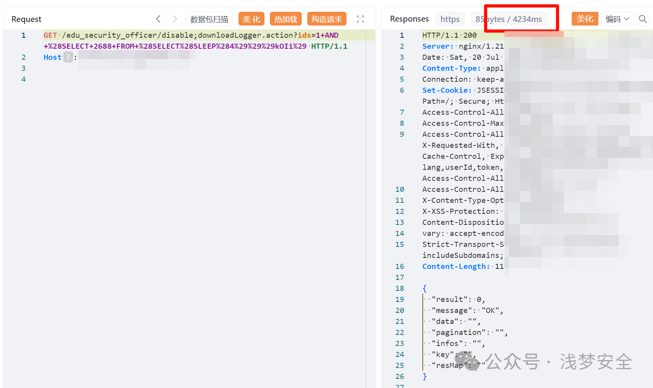Click request line number 4
This screenshot has width=653, height=388.
[x=24, y=79]
